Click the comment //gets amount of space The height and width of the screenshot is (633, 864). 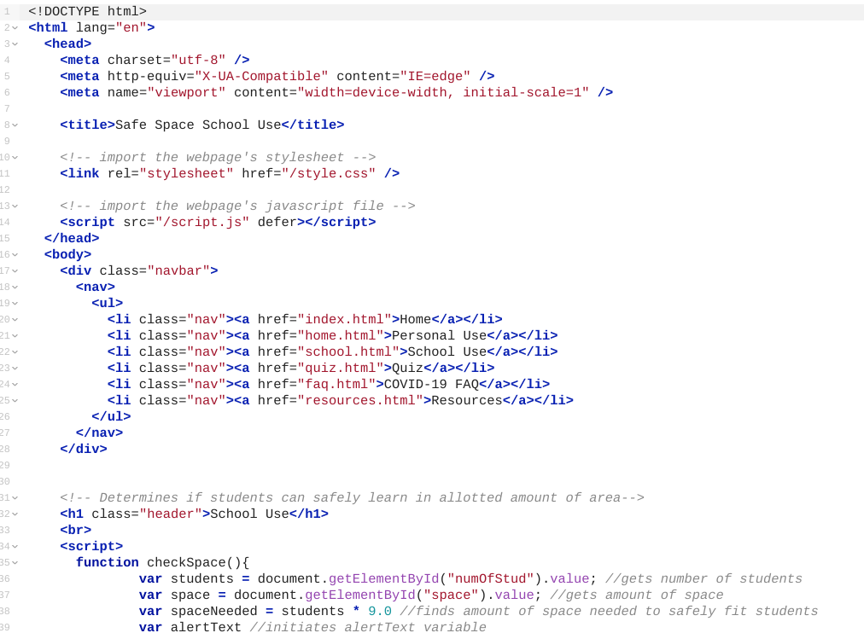tap(636, 595)
